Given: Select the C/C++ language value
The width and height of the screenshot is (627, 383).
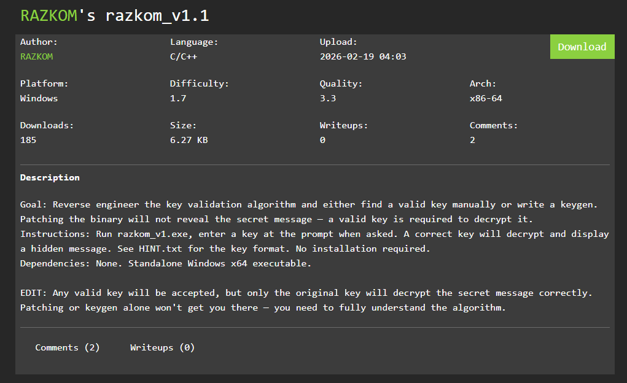Looking at the screenshot, I should 184,56.
